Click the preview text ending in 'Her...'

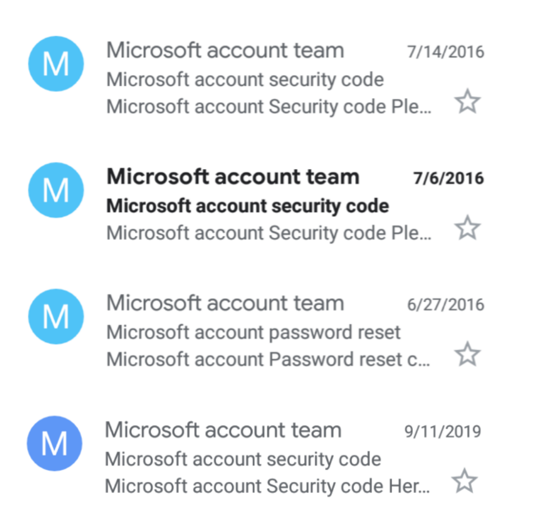point(267,486)
